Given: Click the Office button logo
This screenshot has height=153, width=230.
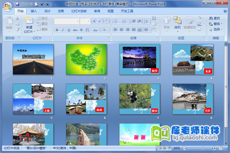Looking at the screenshot, I should click(8, 7).
